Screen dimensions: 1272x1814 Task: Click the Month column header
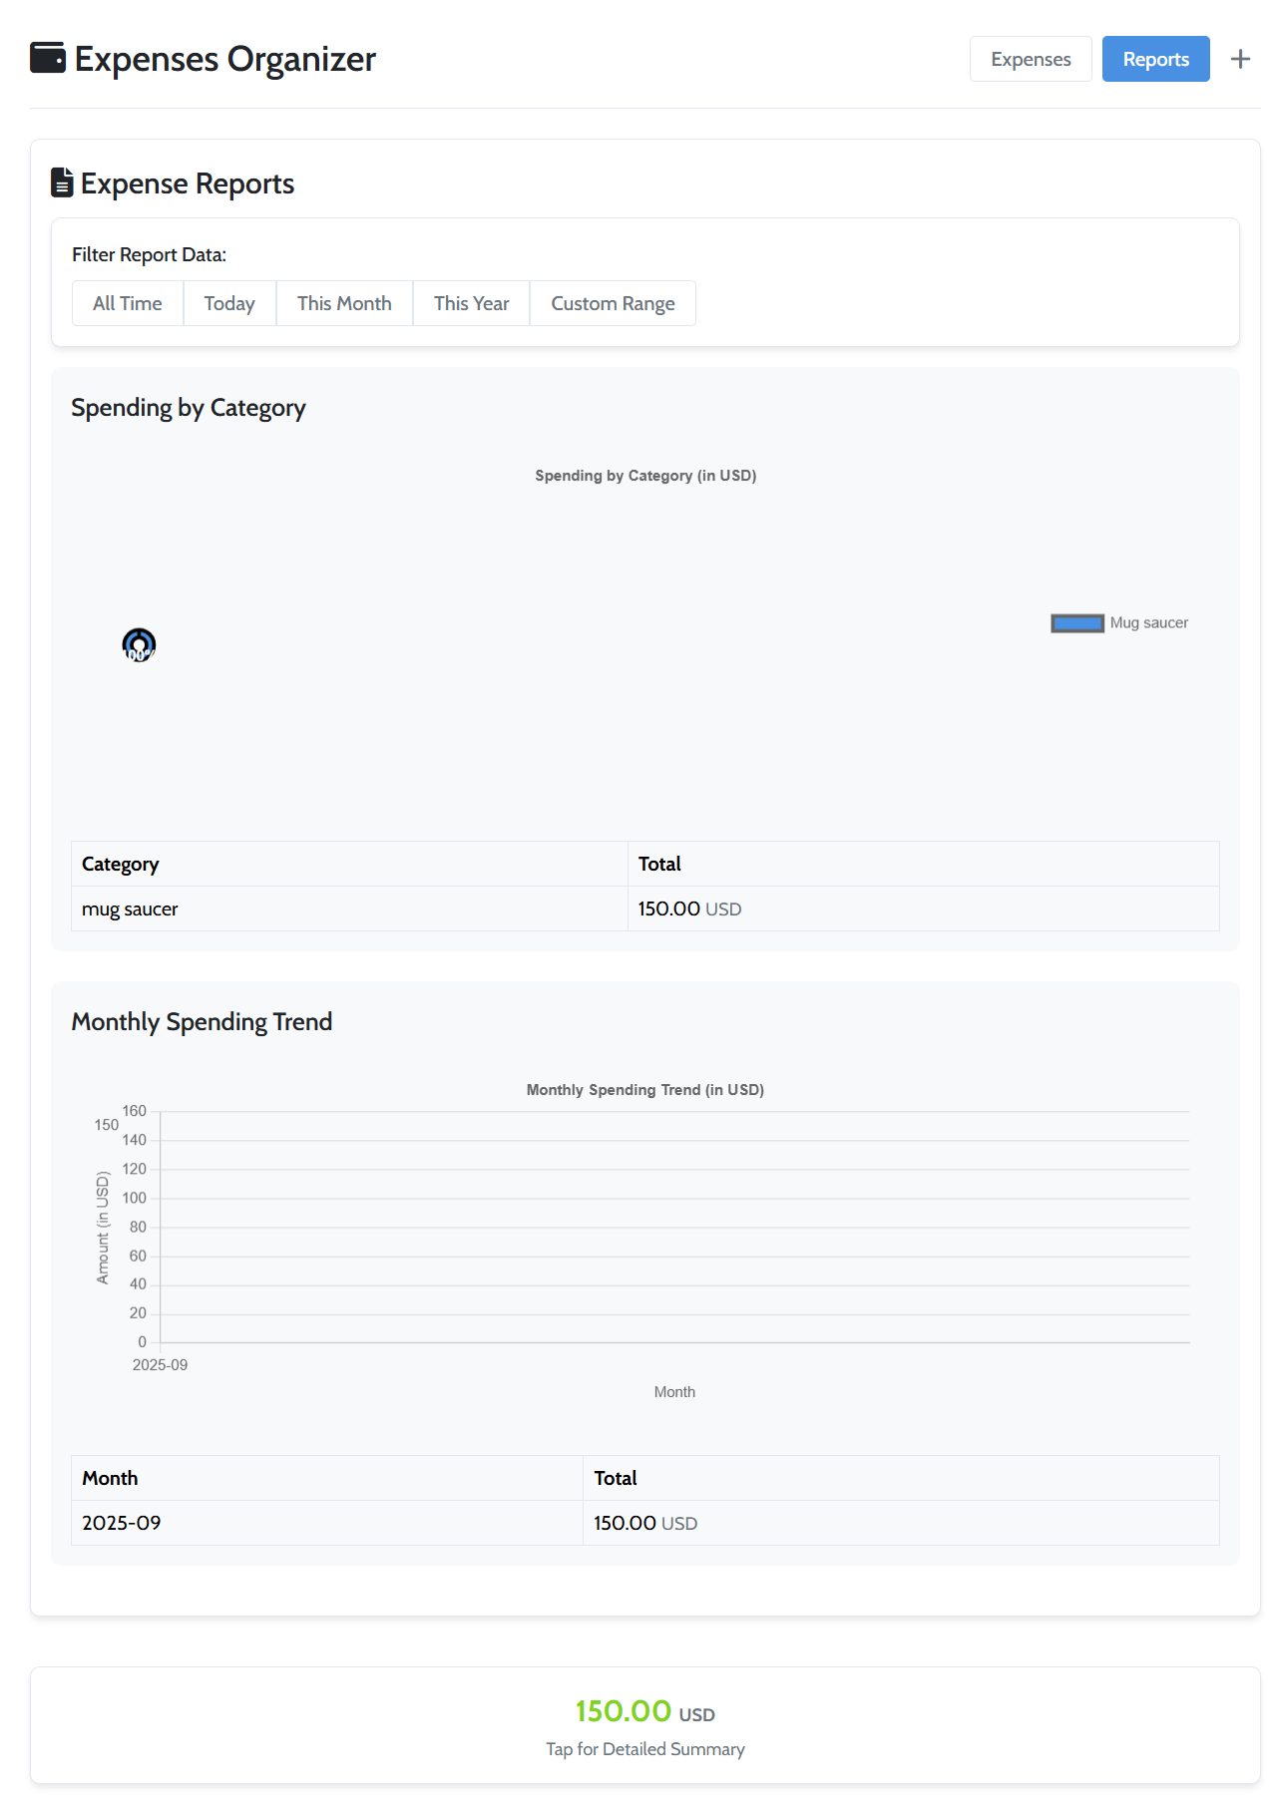point(110,1478)
